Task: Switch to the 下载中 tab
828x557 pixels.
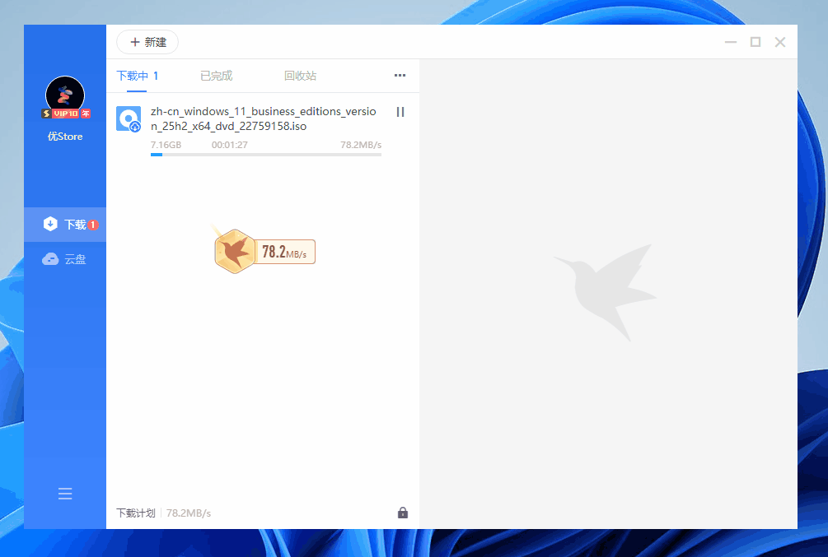Action: [137, 76]
